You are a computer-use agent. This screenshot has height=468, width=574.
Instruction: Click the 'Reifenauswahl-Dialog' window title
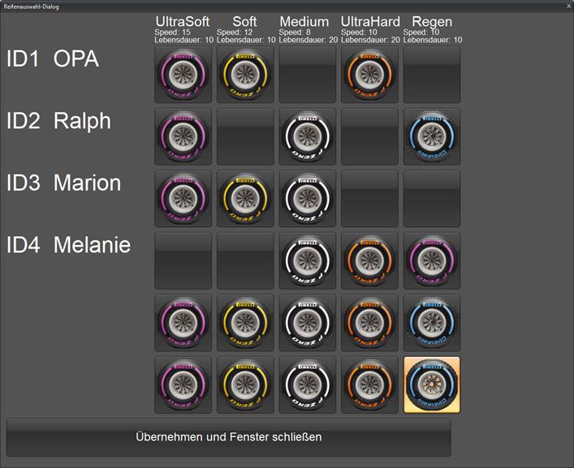(31, 6)
